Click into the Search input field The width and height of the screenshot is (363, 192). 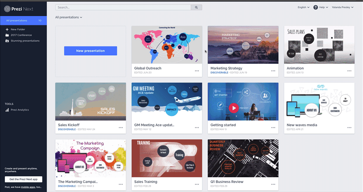123,8
